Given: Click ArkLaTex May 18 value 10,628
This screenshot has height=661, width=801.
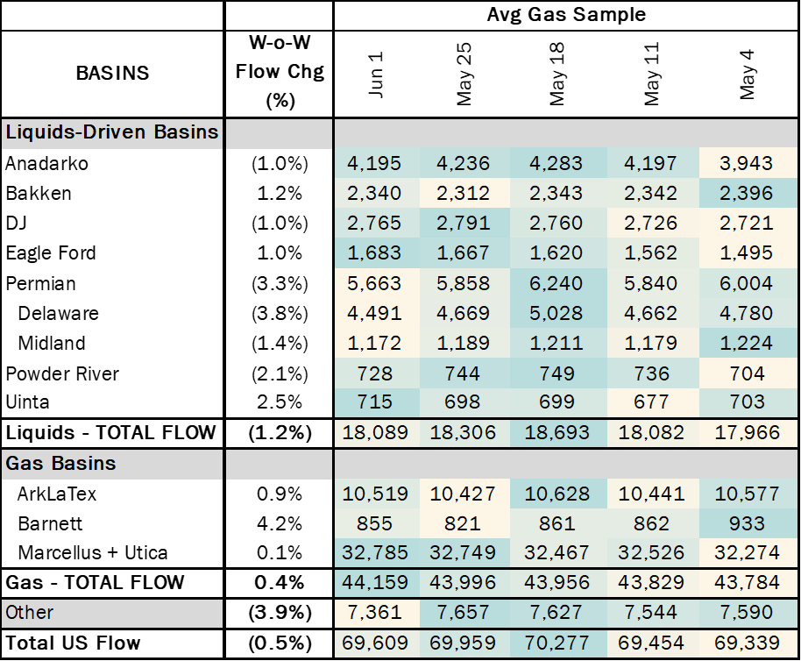Looking at the screenshot, I should click(556, 494).
